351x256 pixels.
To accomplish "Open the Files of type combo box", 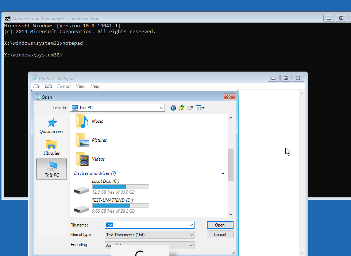I will (x=150, y=235).
